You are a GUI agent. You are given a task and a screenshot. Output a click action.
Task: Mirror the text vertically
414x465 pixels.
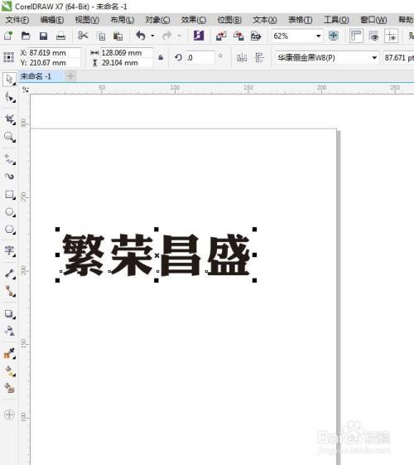coord(259,57)
